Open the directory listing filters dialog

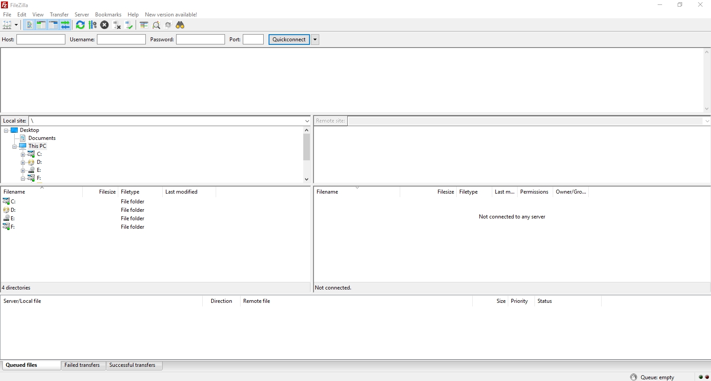(144, 25)
